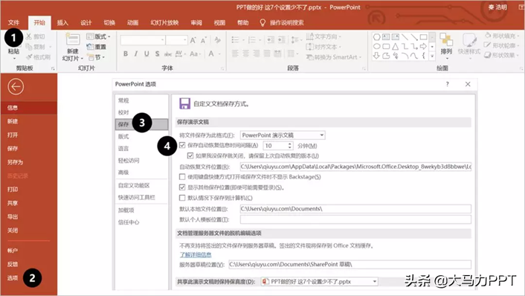Click the Reset (重置) slide icon
Screen dimensions: 525x296
coord(89,47)
